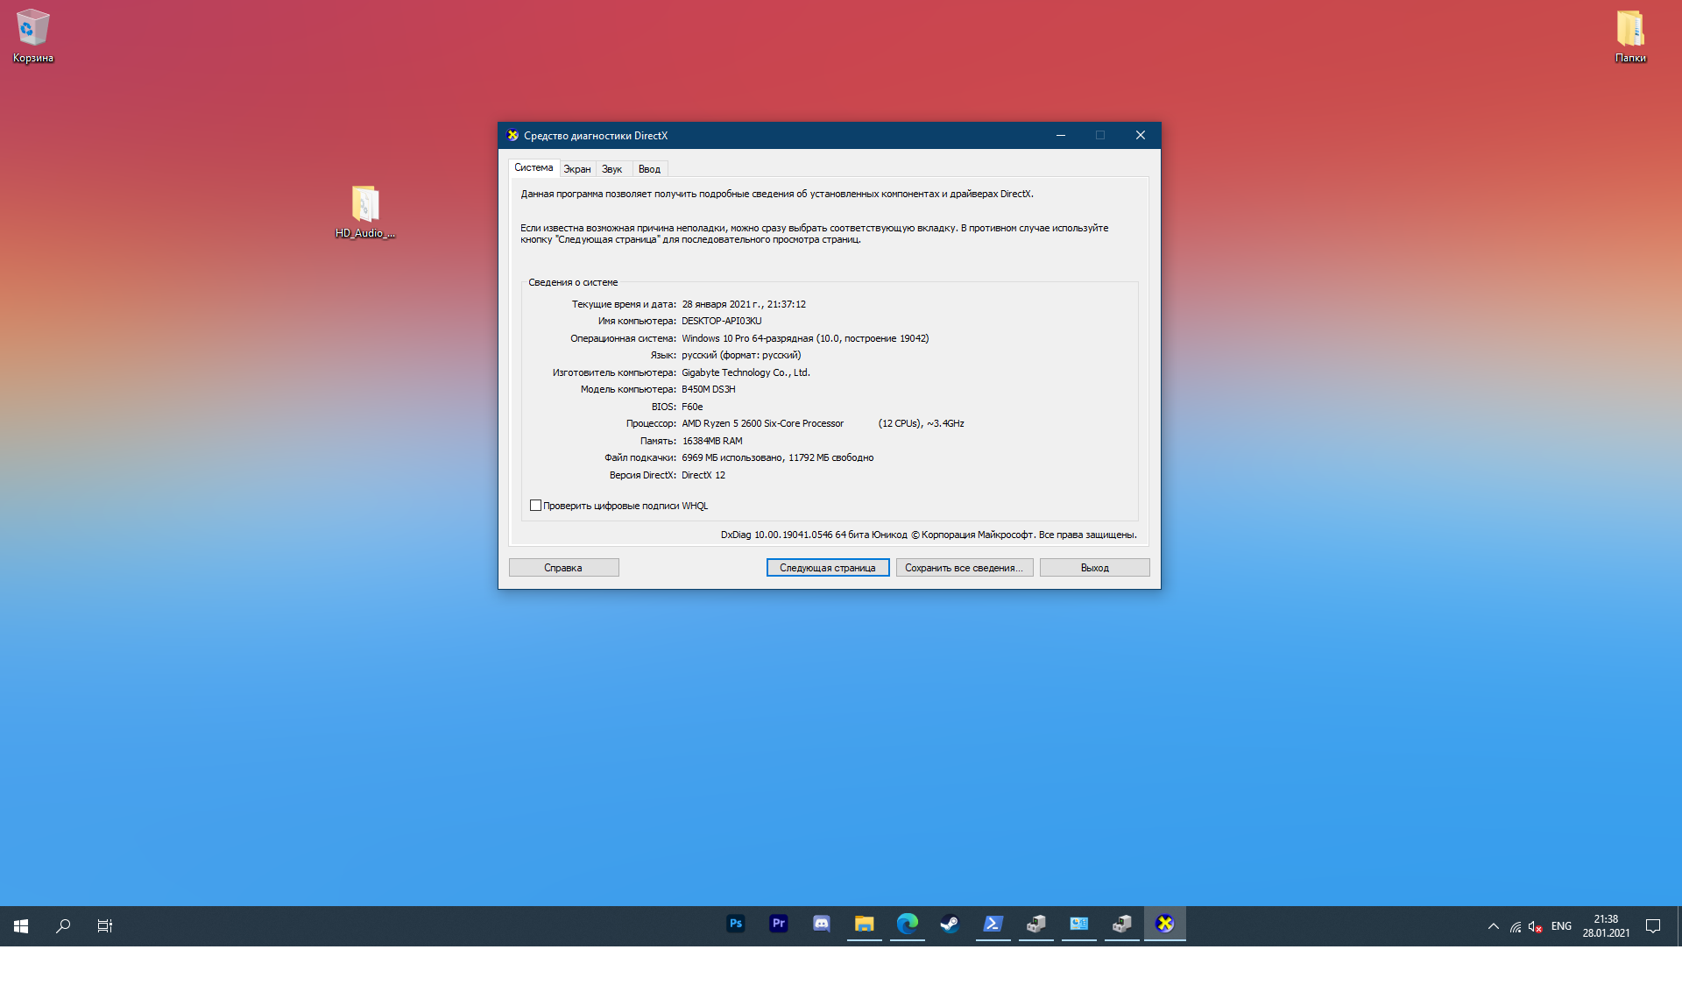This screenshot has width=1682, height=999.
Task: Switch to the Система tab
Action: (534, 167)
